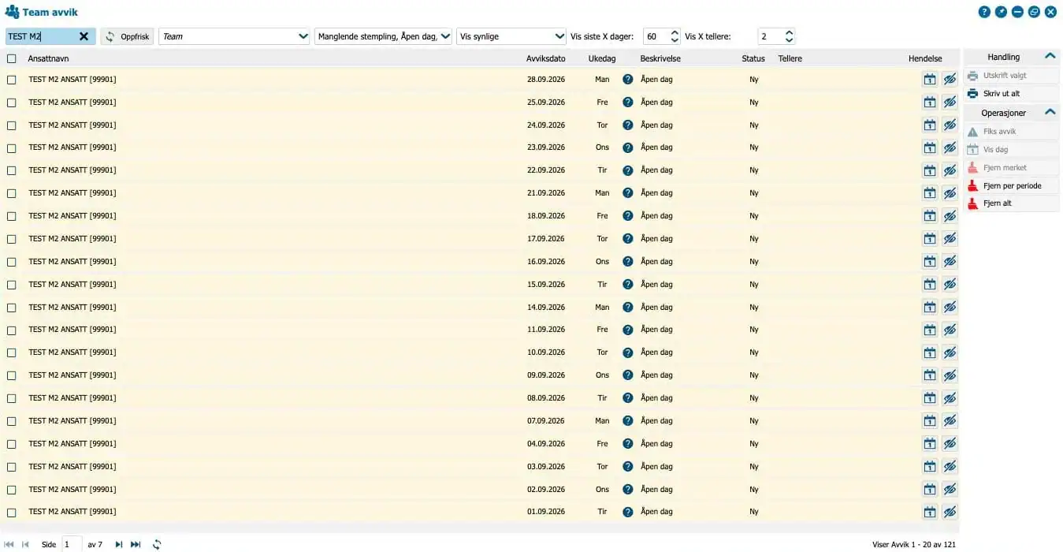Check the row dated 14.09.2026
This screenshot has width=1063, height=552.
click(12, 308)
